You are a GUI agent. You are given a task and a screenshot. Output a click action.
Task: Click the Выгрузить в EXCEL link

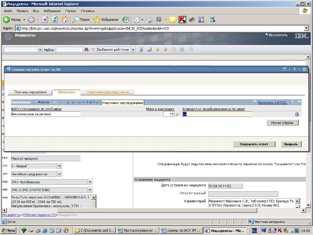click(273, 102)
